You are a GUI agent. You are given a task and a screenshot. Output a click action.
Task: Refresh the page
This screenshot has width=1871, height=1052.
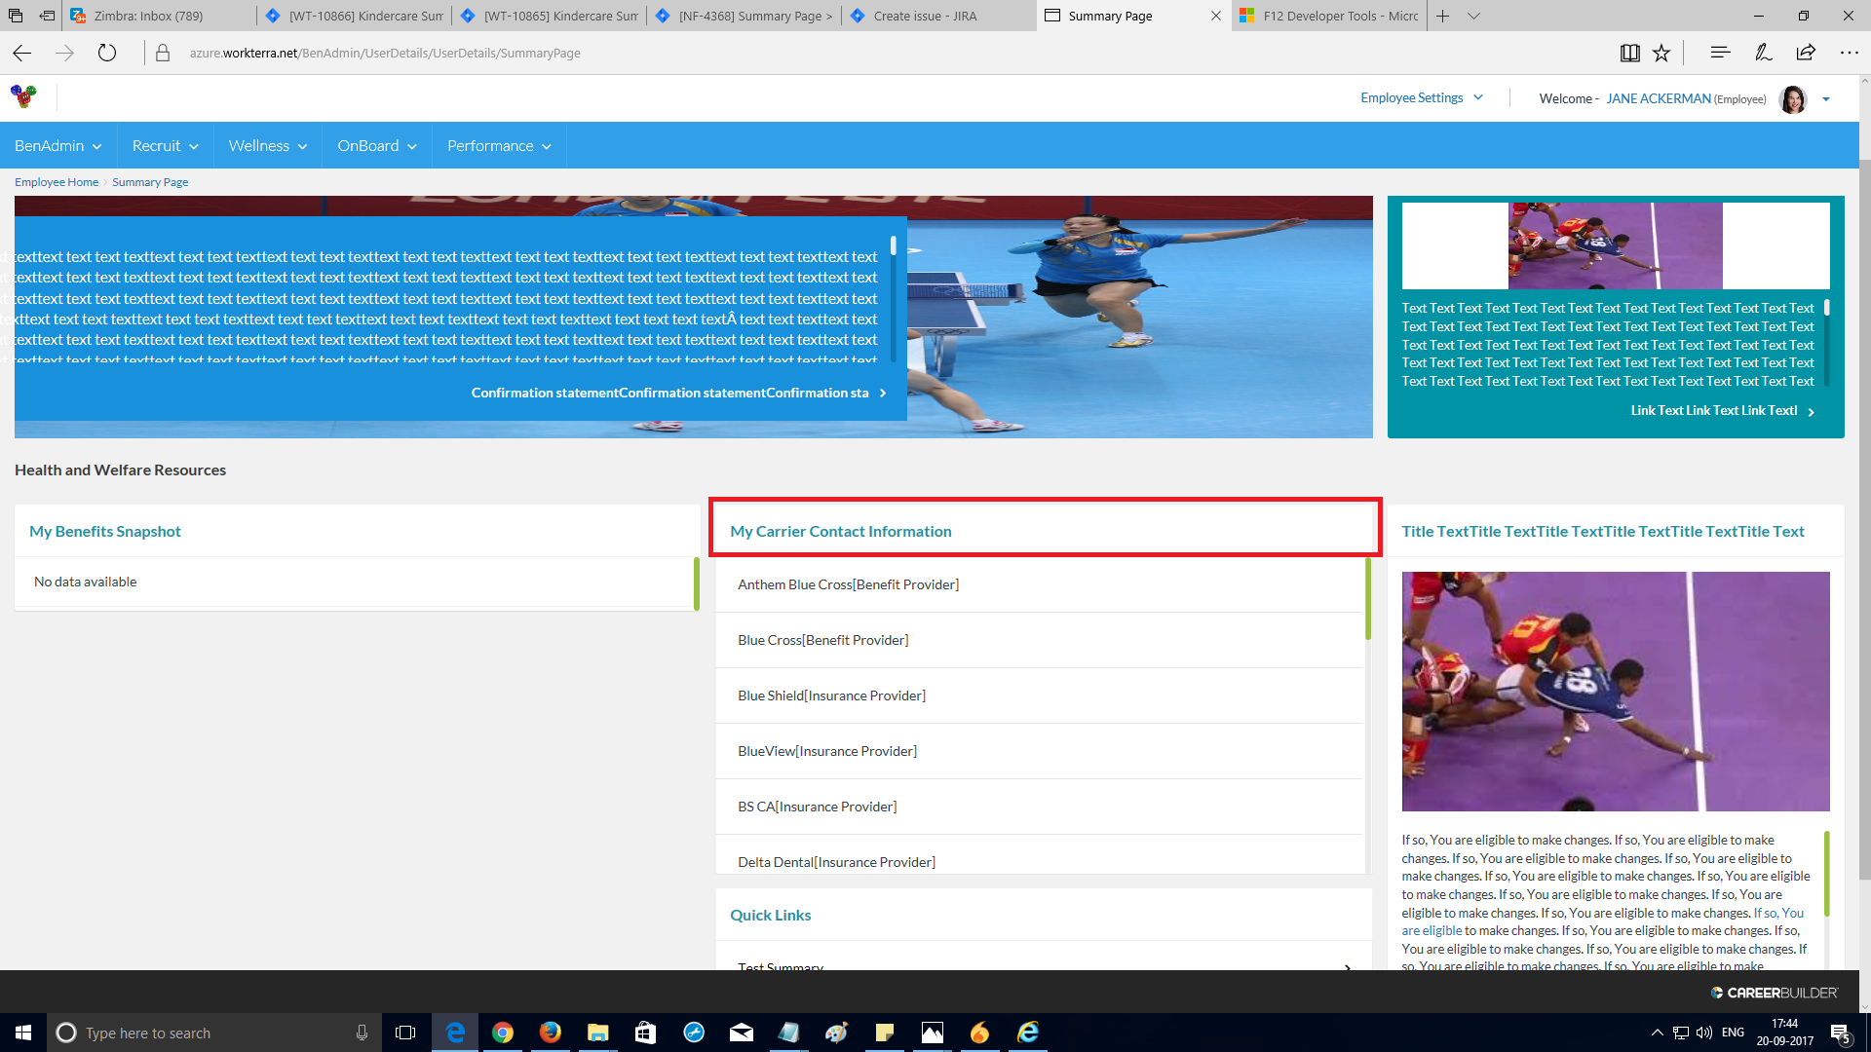click(x=107, y=53)
